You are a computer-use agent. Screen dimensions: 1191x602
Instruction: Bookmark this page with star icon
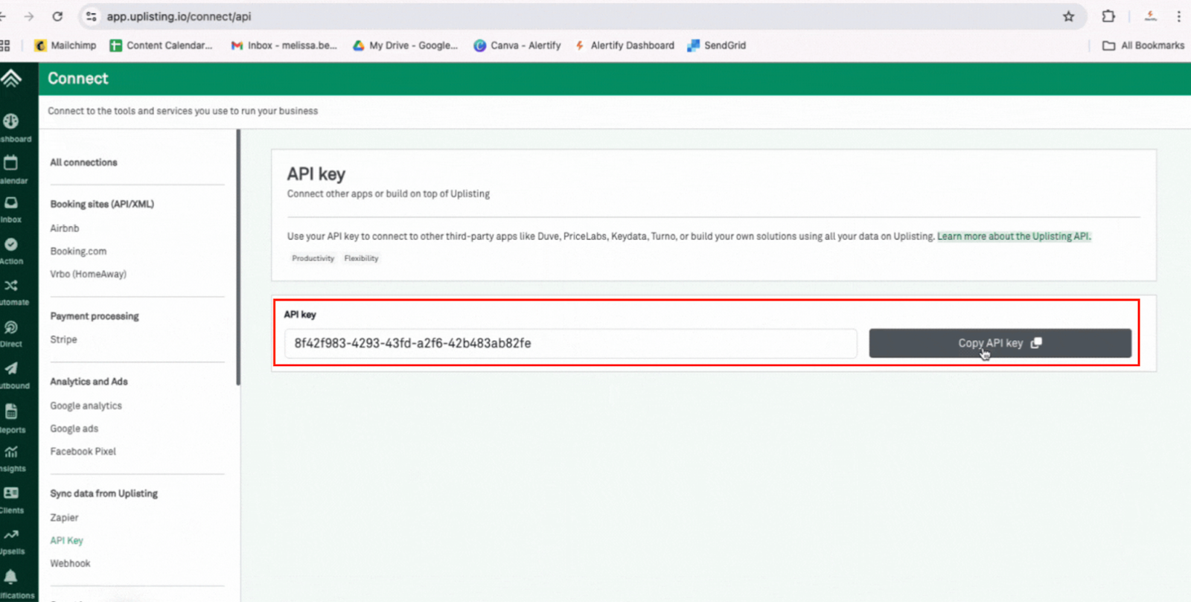click(1068, 16)
